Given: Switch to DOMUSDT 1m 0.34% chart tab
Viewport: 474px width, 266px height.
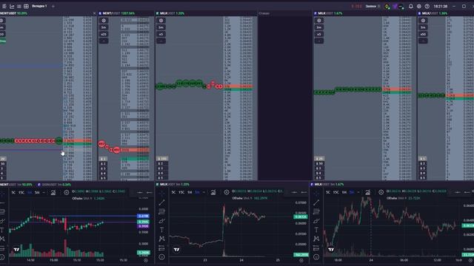Looking at the screenshot, I should (x=55, y=185).
